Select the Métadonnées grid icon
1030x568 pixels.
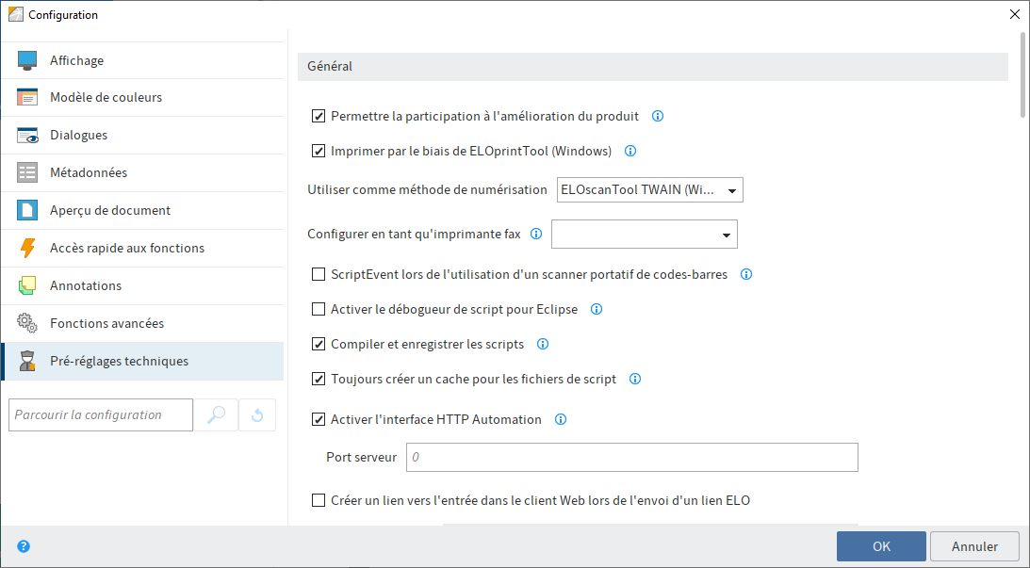tap(29, 172)
